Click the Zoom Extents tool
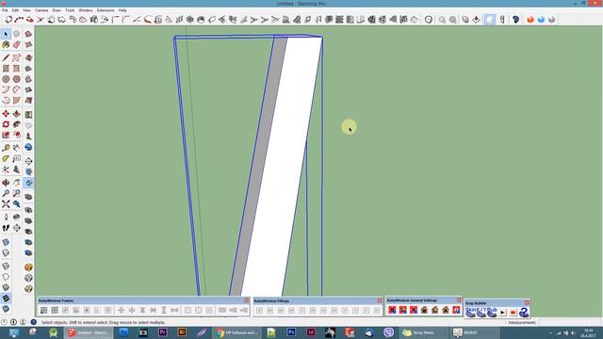Viewport: 603px width, 339px height. coord(6,204)
